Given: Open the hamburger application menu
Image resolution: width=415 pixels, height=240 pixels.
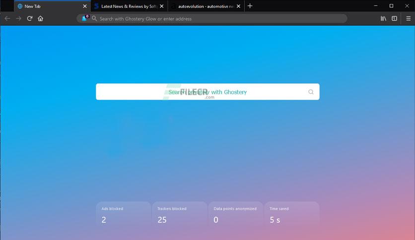Looking at the screenshot, I should 409,18.
